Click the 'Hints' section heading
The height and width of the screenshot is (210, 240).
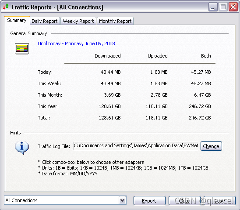click(x=15, y=133)
